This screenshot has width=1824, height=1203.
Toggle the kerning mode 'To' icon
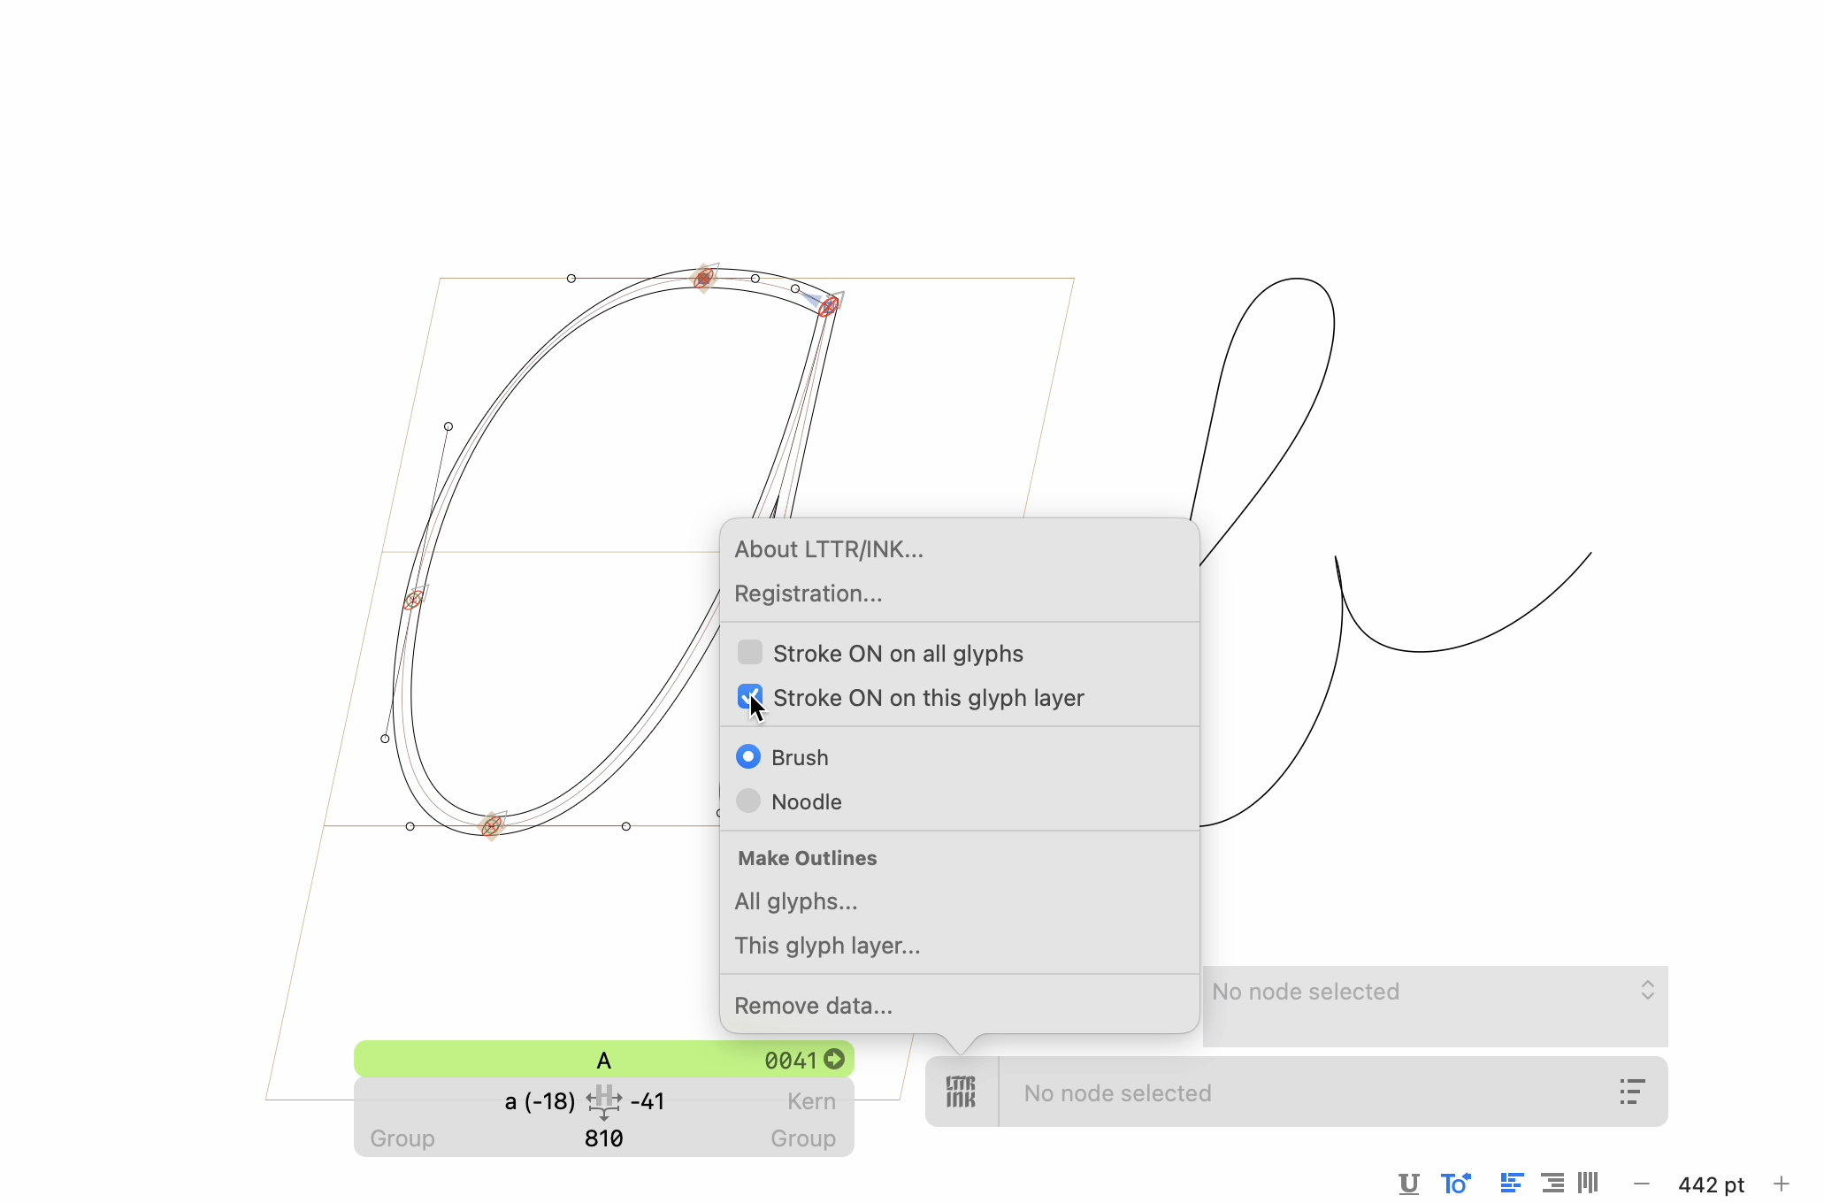[x=1455, y=1184]
